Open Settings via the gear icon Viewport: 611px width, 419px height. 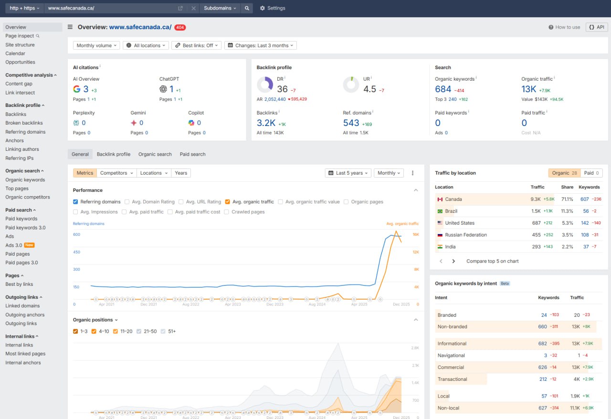pyautogui.click(x=263, y=8)
